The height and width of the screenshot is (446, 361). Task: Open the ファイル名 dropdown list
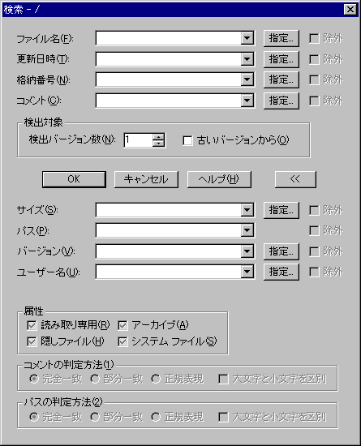tap(247, 38)
